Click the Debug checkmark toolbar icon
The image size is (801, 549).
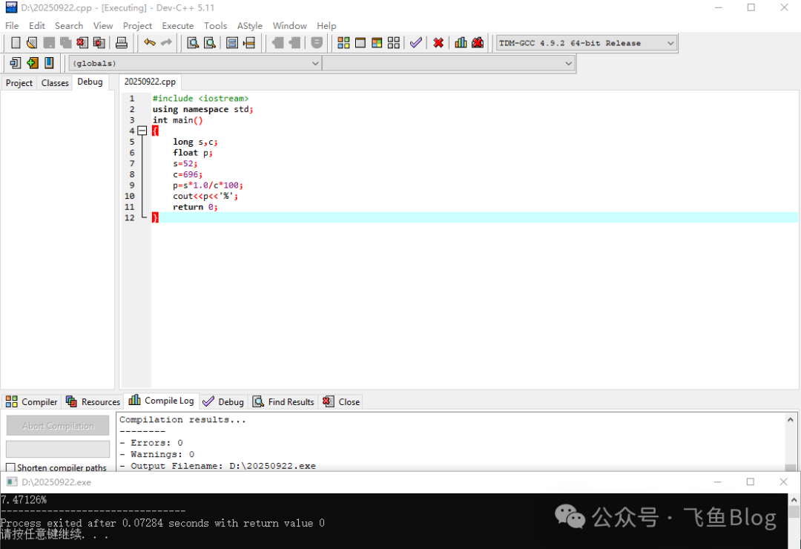416,43
